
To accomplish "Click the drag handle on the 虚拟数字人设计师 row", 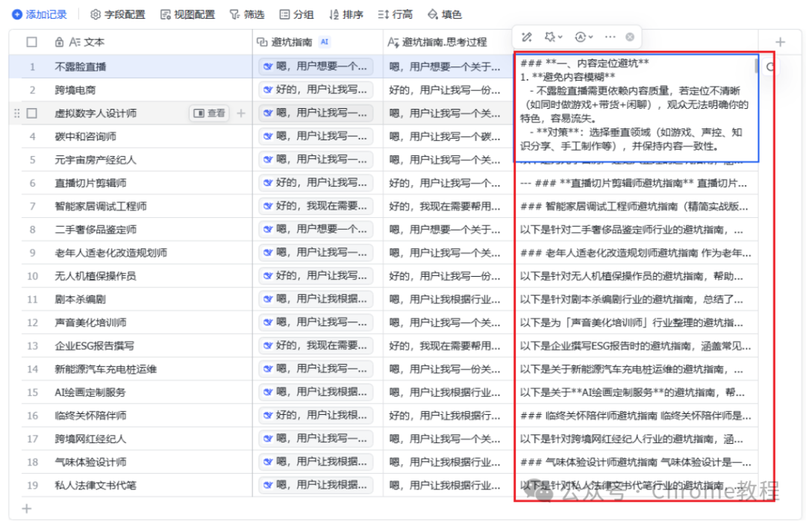I will tap(17, 113).
